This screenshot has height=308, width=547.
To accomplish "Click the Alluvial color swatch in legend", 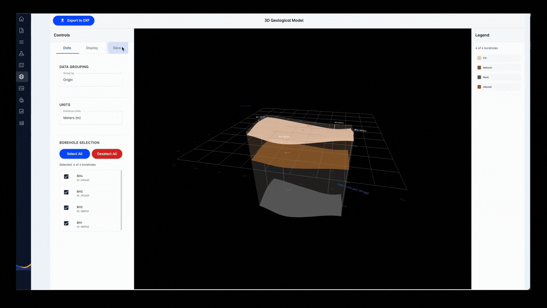I will point(479,87).
